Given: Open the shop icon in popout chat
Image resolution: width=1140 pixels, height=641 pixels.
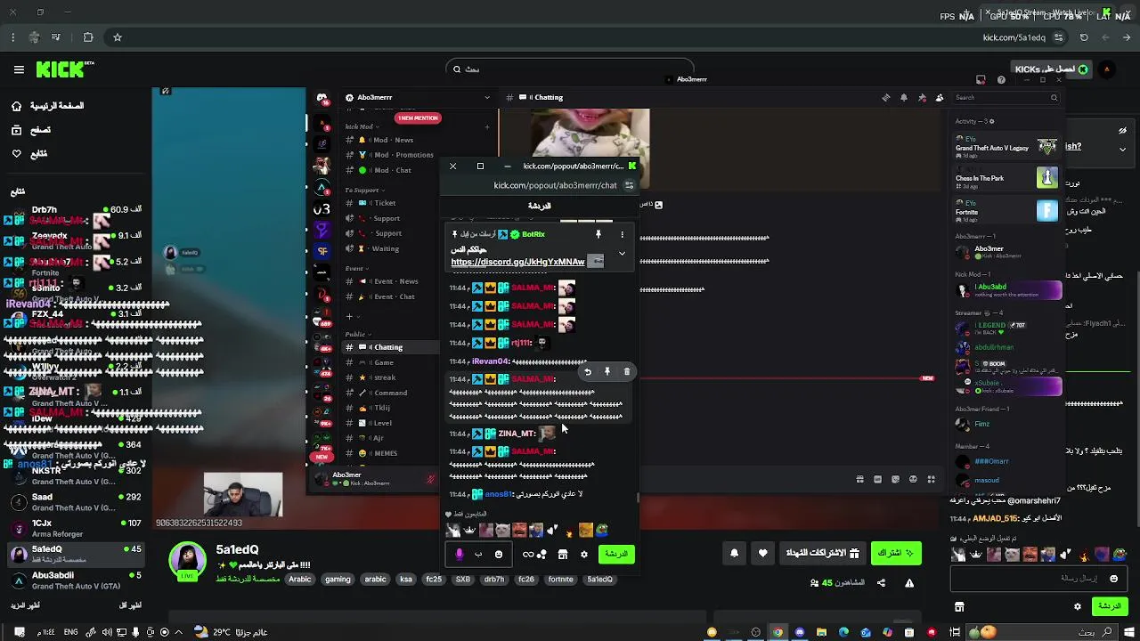Looking at the screenshot, I should pos(563,555).
